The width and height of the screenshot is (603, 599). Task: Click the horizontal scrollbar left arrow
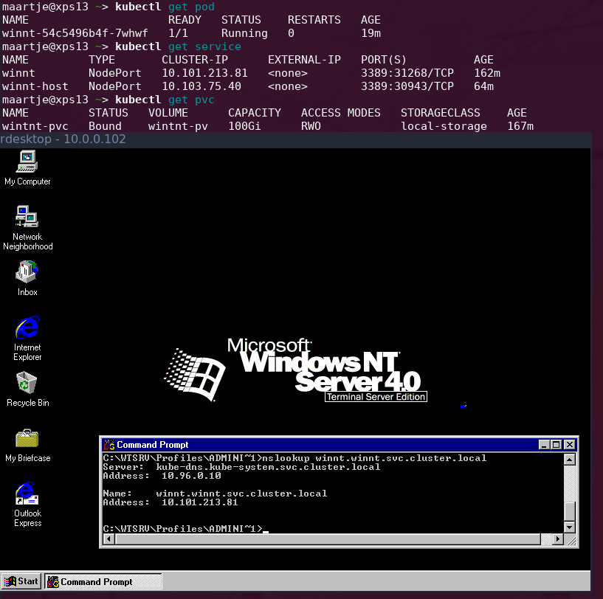tap(108, 539)
